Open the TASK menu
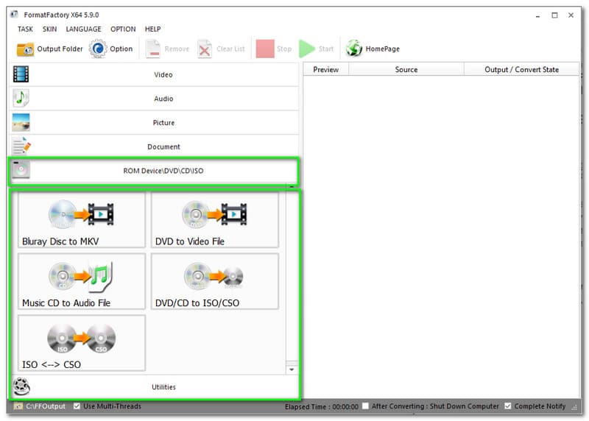Screen dimensions: 589x421 point(25,29)
